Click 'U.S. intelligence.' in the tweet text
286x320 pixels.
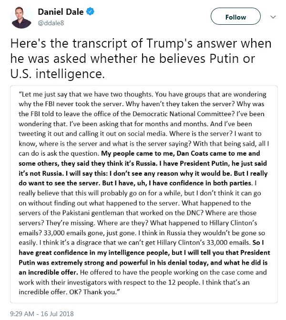point(57,74)
